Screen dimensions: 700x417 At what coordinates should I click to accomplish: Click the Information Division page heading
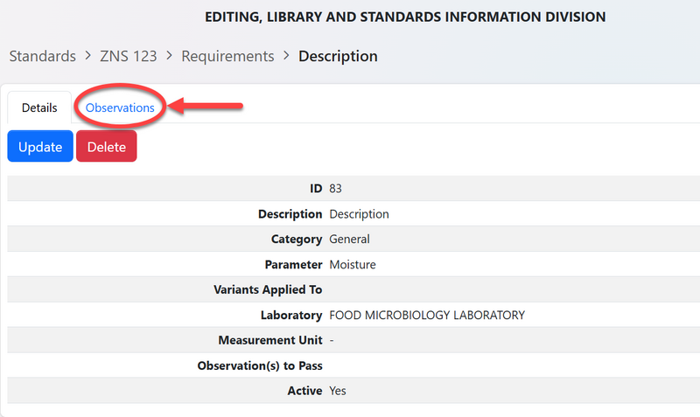(x=404, y=17)
